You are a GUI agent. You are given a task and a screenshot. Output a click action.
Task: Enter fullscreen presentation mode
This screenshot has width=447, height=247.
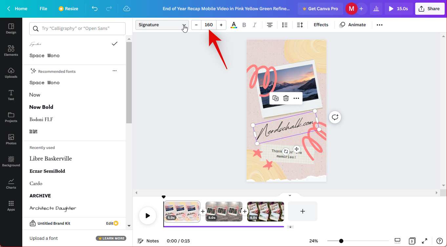pyautogui.click(x=424, y=241)
